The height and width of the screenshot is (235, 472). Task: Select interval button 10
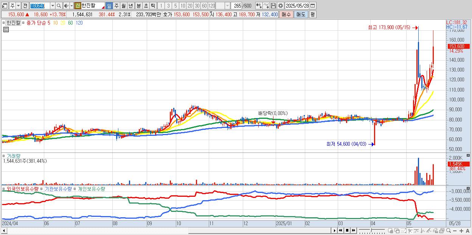tap(183, 6)
